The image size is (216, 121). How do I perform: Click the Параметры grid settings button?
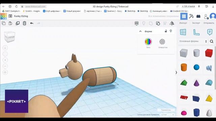click(x=166, y=110)
